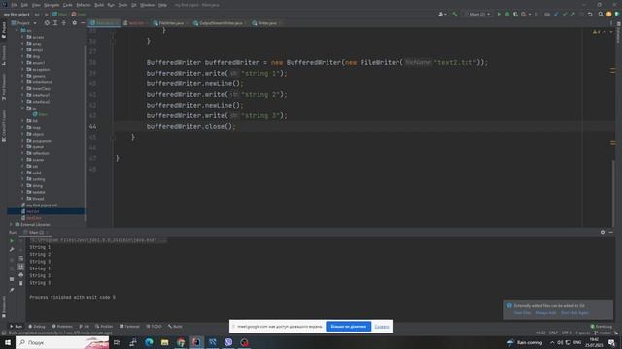
Task: Open the Event Log from the status bar
Action: click(x=601, y=327)
